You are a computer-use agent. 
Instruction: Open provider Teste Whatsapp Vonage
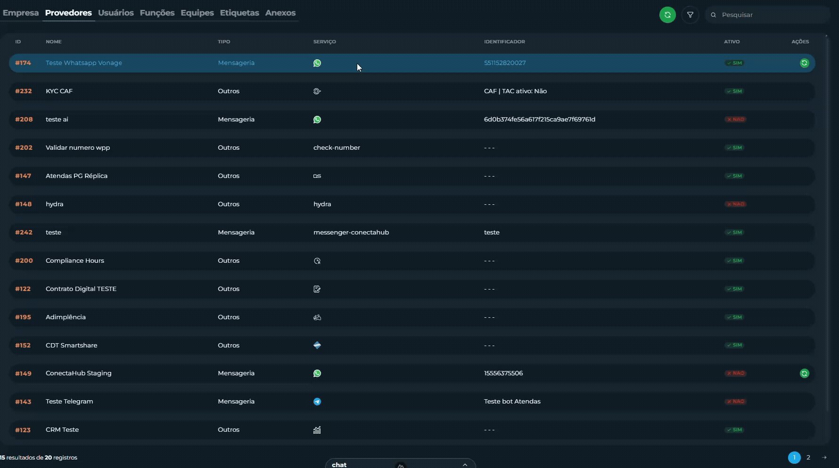coord(84,63)
